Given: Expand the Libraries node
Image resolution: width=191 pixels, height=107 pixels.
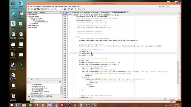Looking at the screenshot, I should pos(30,24).
